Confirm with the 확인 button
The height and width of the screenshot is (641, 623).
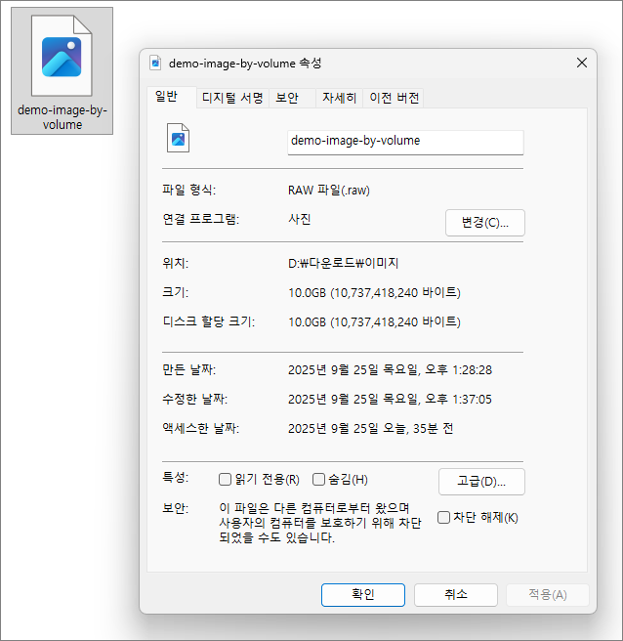point(362,594)
